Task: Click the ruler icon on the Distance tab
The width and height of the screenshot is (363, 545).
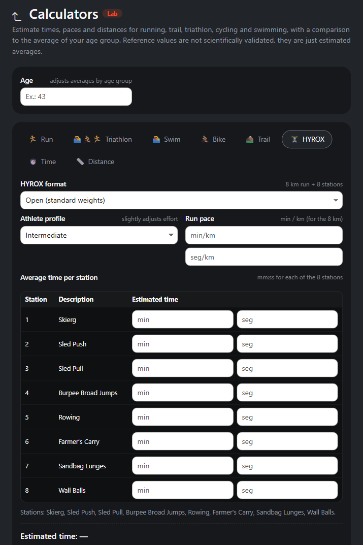Action: (80, 162)
